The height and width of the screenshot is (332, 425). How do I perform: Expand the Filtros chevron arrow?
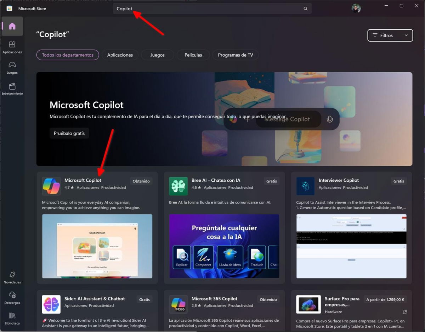coord(406,35)
